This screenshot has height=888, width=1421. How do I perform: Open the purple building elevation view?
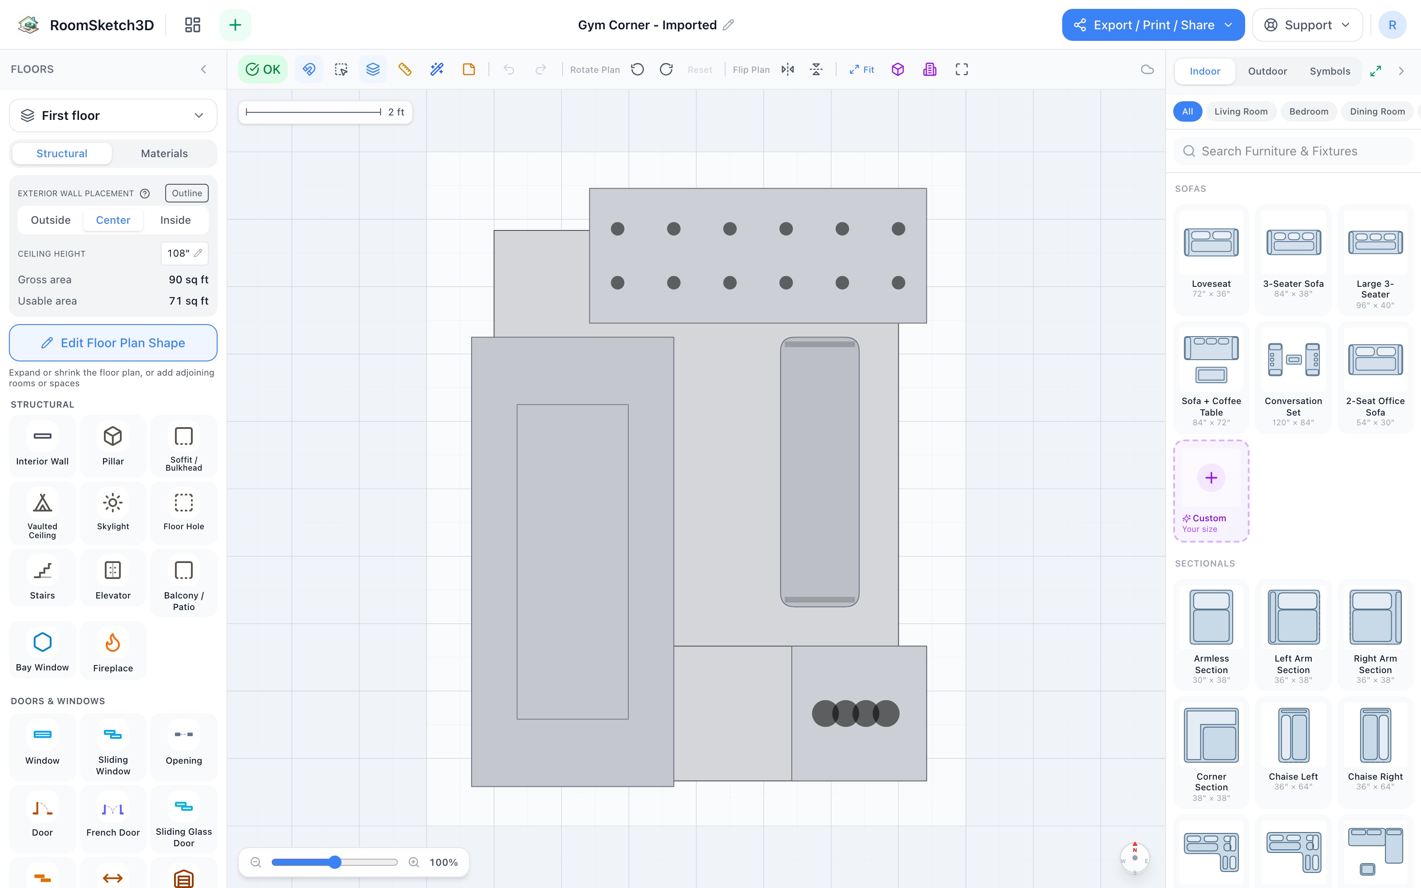[x=929, y=69]
